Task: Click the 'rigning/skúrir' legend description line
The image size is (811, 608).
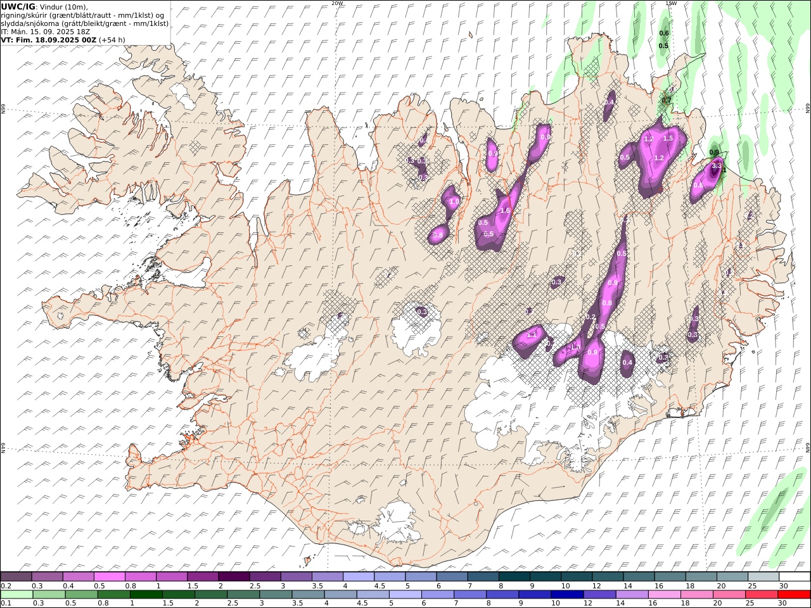Action: coord(84,15)
